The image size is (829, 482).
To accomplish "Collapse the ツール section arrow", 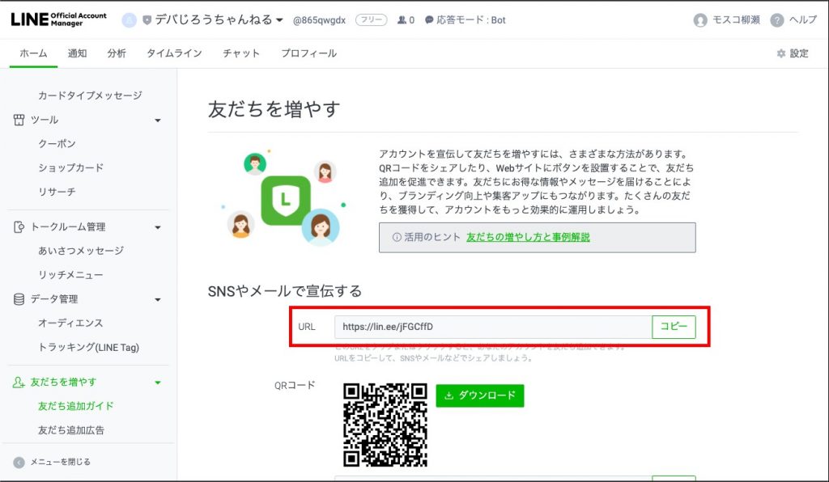I will [158, 120].
